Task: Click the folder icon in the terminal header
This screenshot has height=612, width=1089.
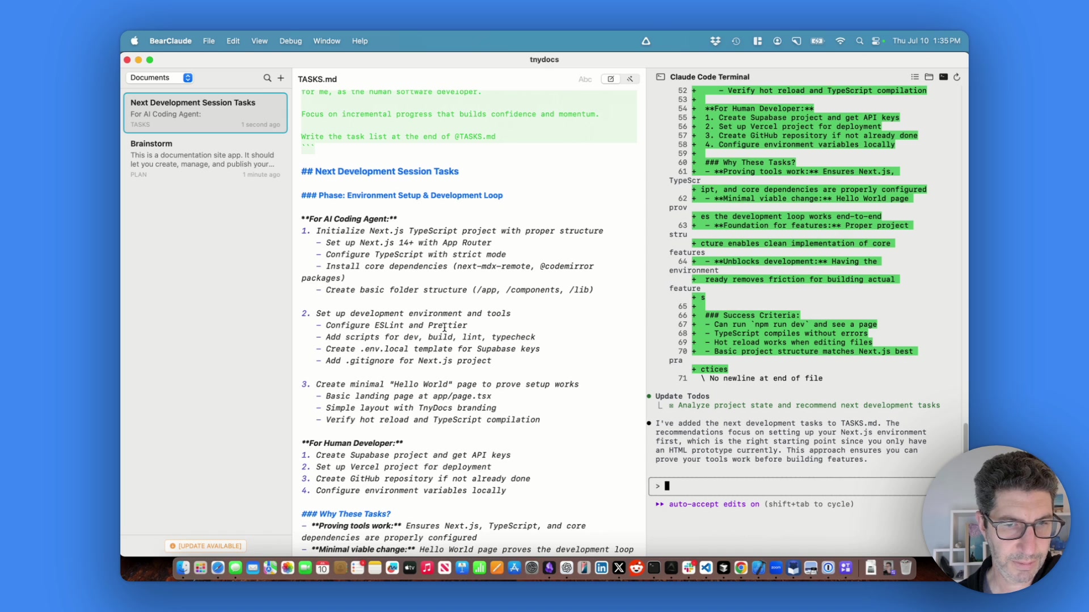Action: 929,77
